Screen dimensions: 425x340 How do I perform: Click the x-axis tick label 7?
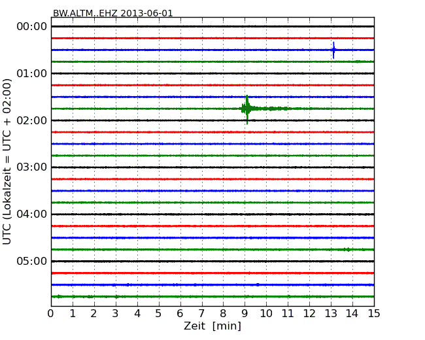[x=201, y=314]
